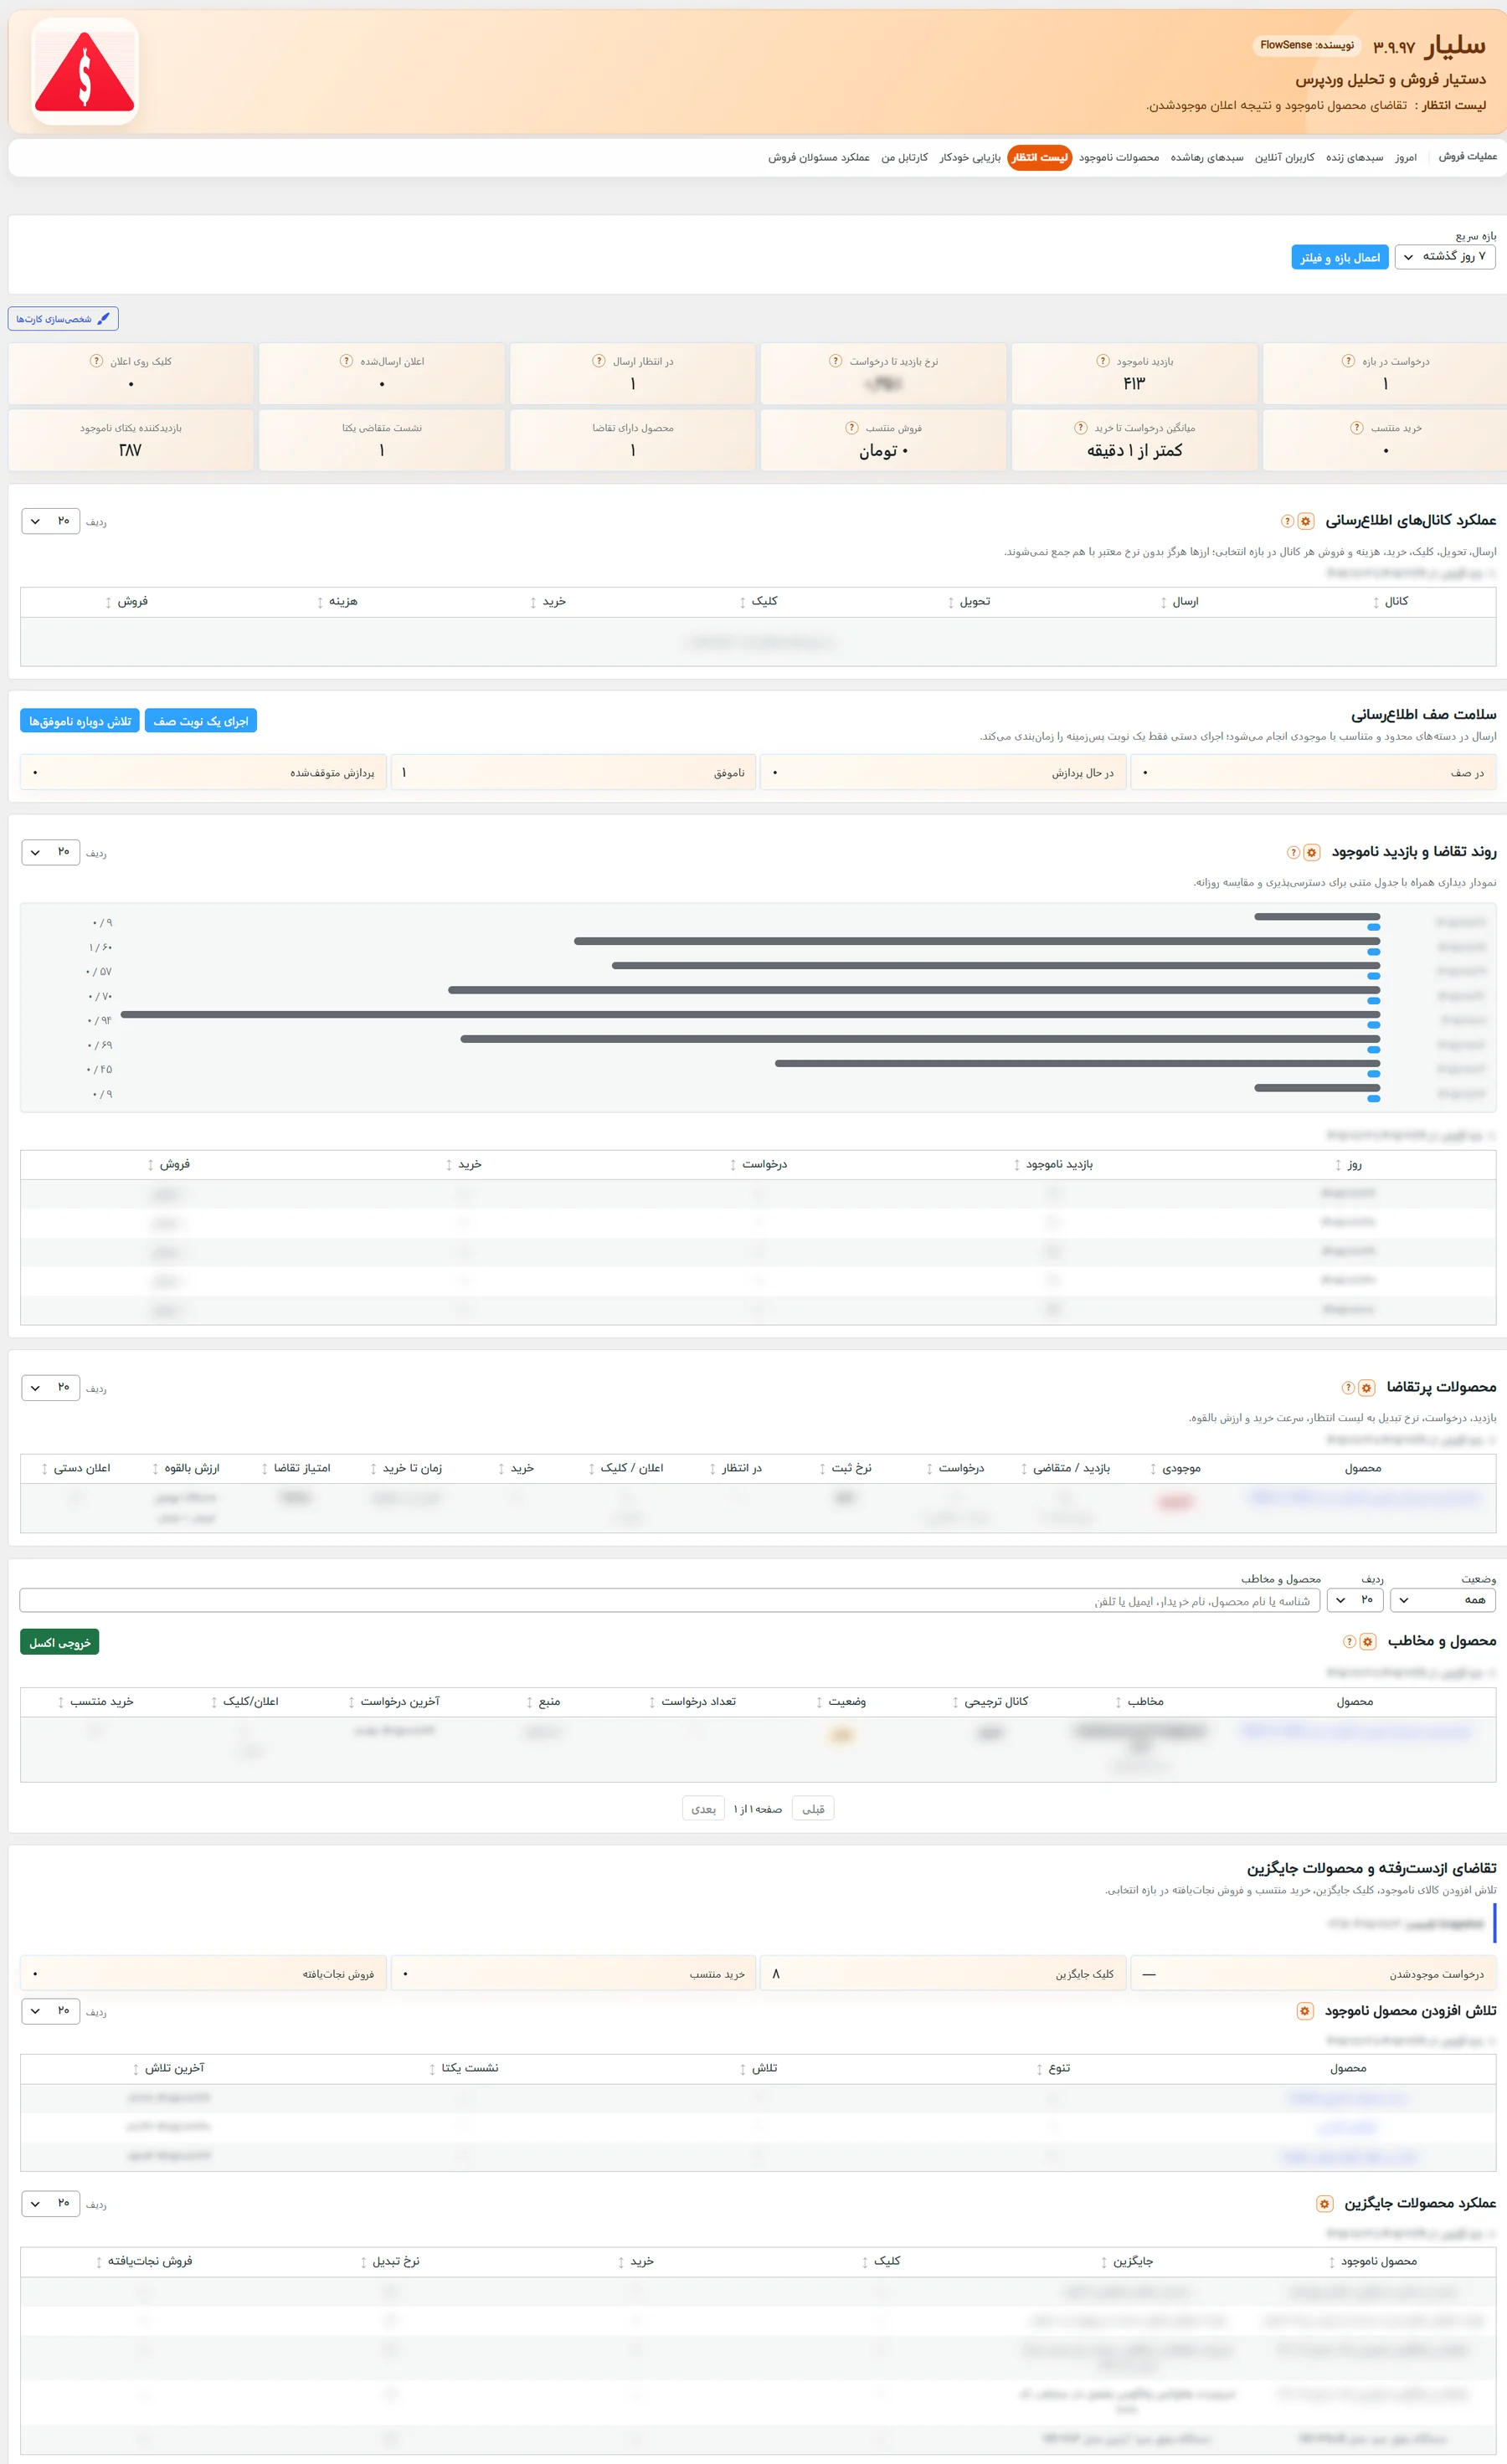Open help on میانگین درخواست تا خرید
This screenshot has height=2464, width=1507.
(1081, 428)
